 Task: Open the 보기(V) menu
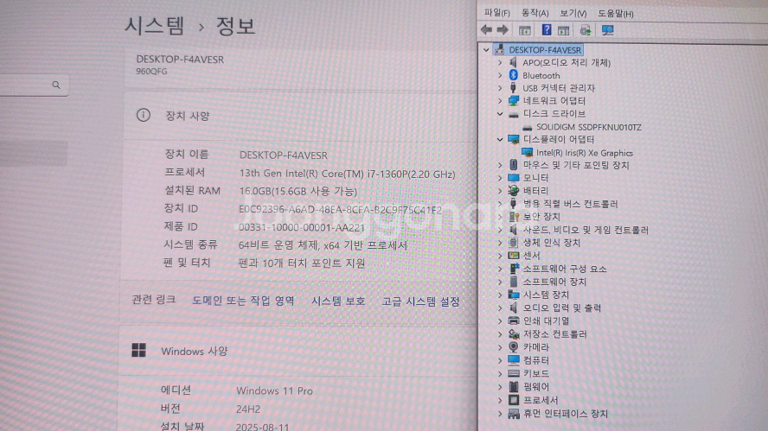point(573,13)
